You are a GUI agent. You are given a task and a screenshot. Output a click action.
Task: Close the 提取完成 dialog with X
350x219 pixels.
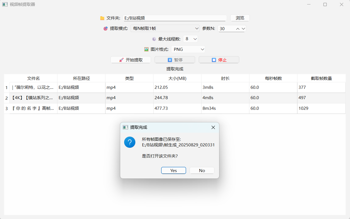213,127
